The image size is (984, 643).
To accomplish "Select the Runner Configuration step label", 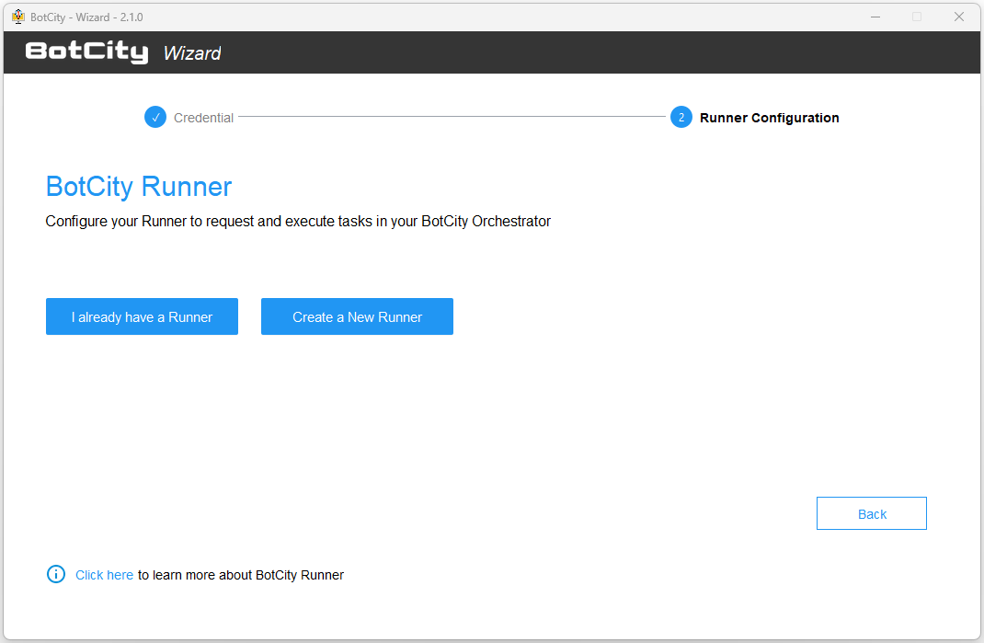I will coord(770,118).
